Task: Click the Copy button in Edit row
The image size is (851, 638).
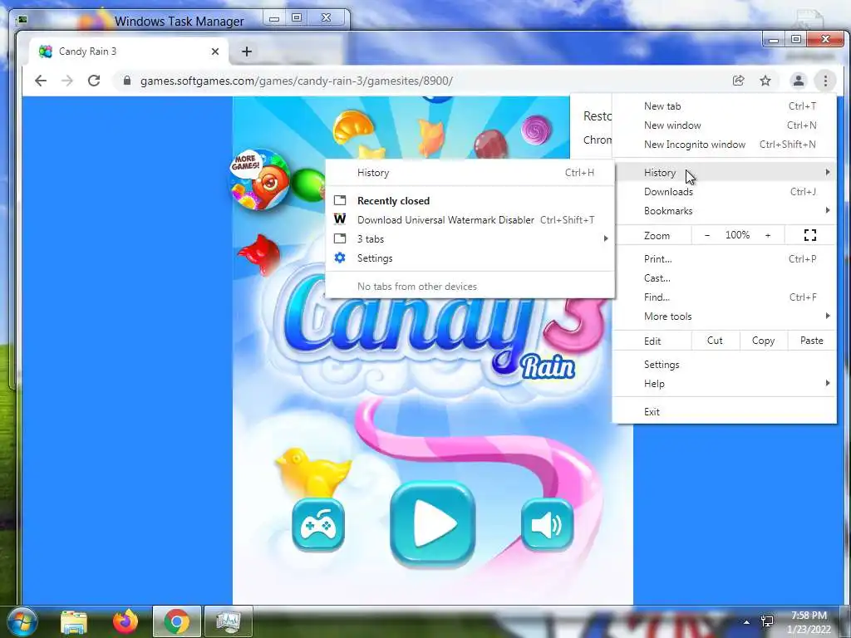Action: (x=763, y=341)
